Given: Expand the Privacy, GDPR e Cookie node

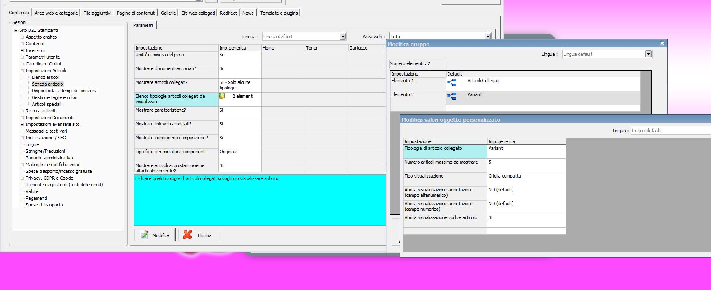Looking at the screenshot, I should click(x=22, y=178).
